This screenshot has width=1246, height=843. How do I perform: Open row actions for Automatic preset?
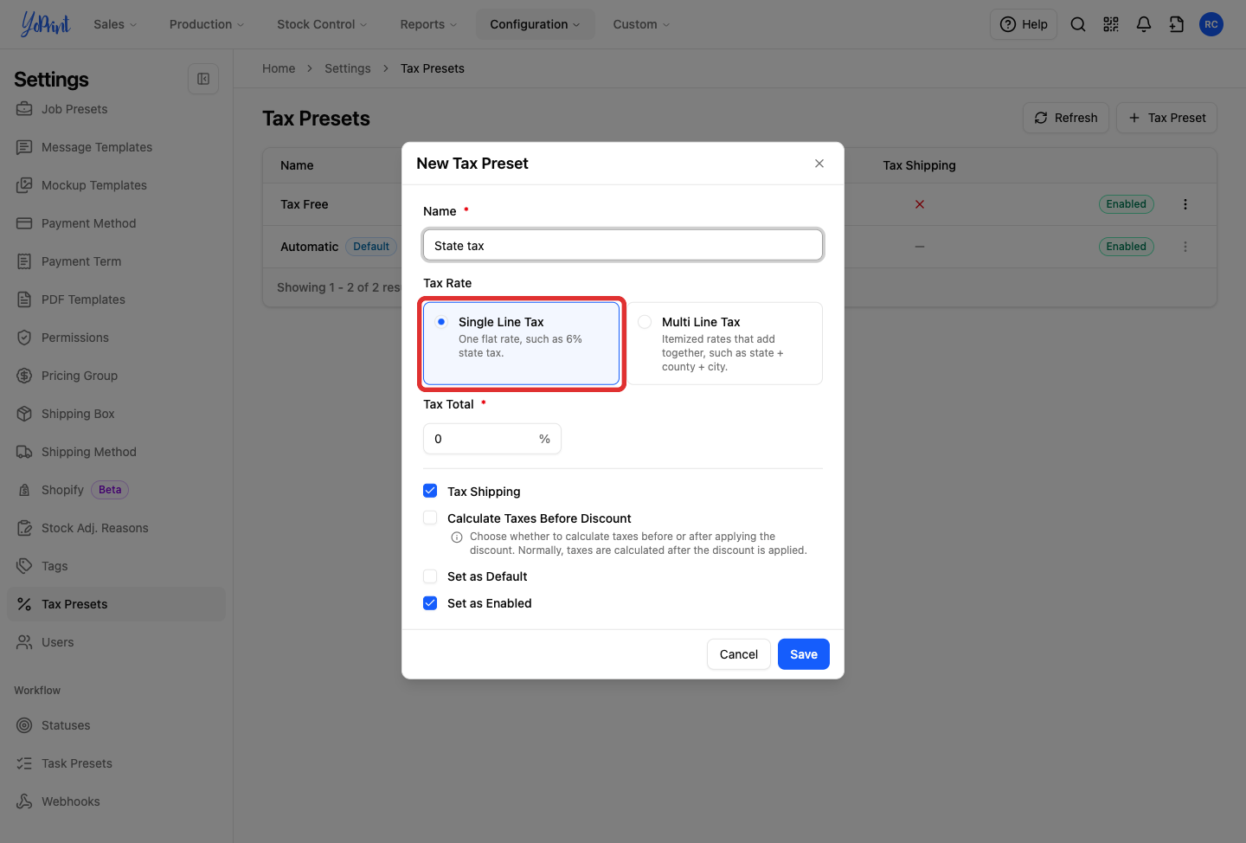(1185, 247)
